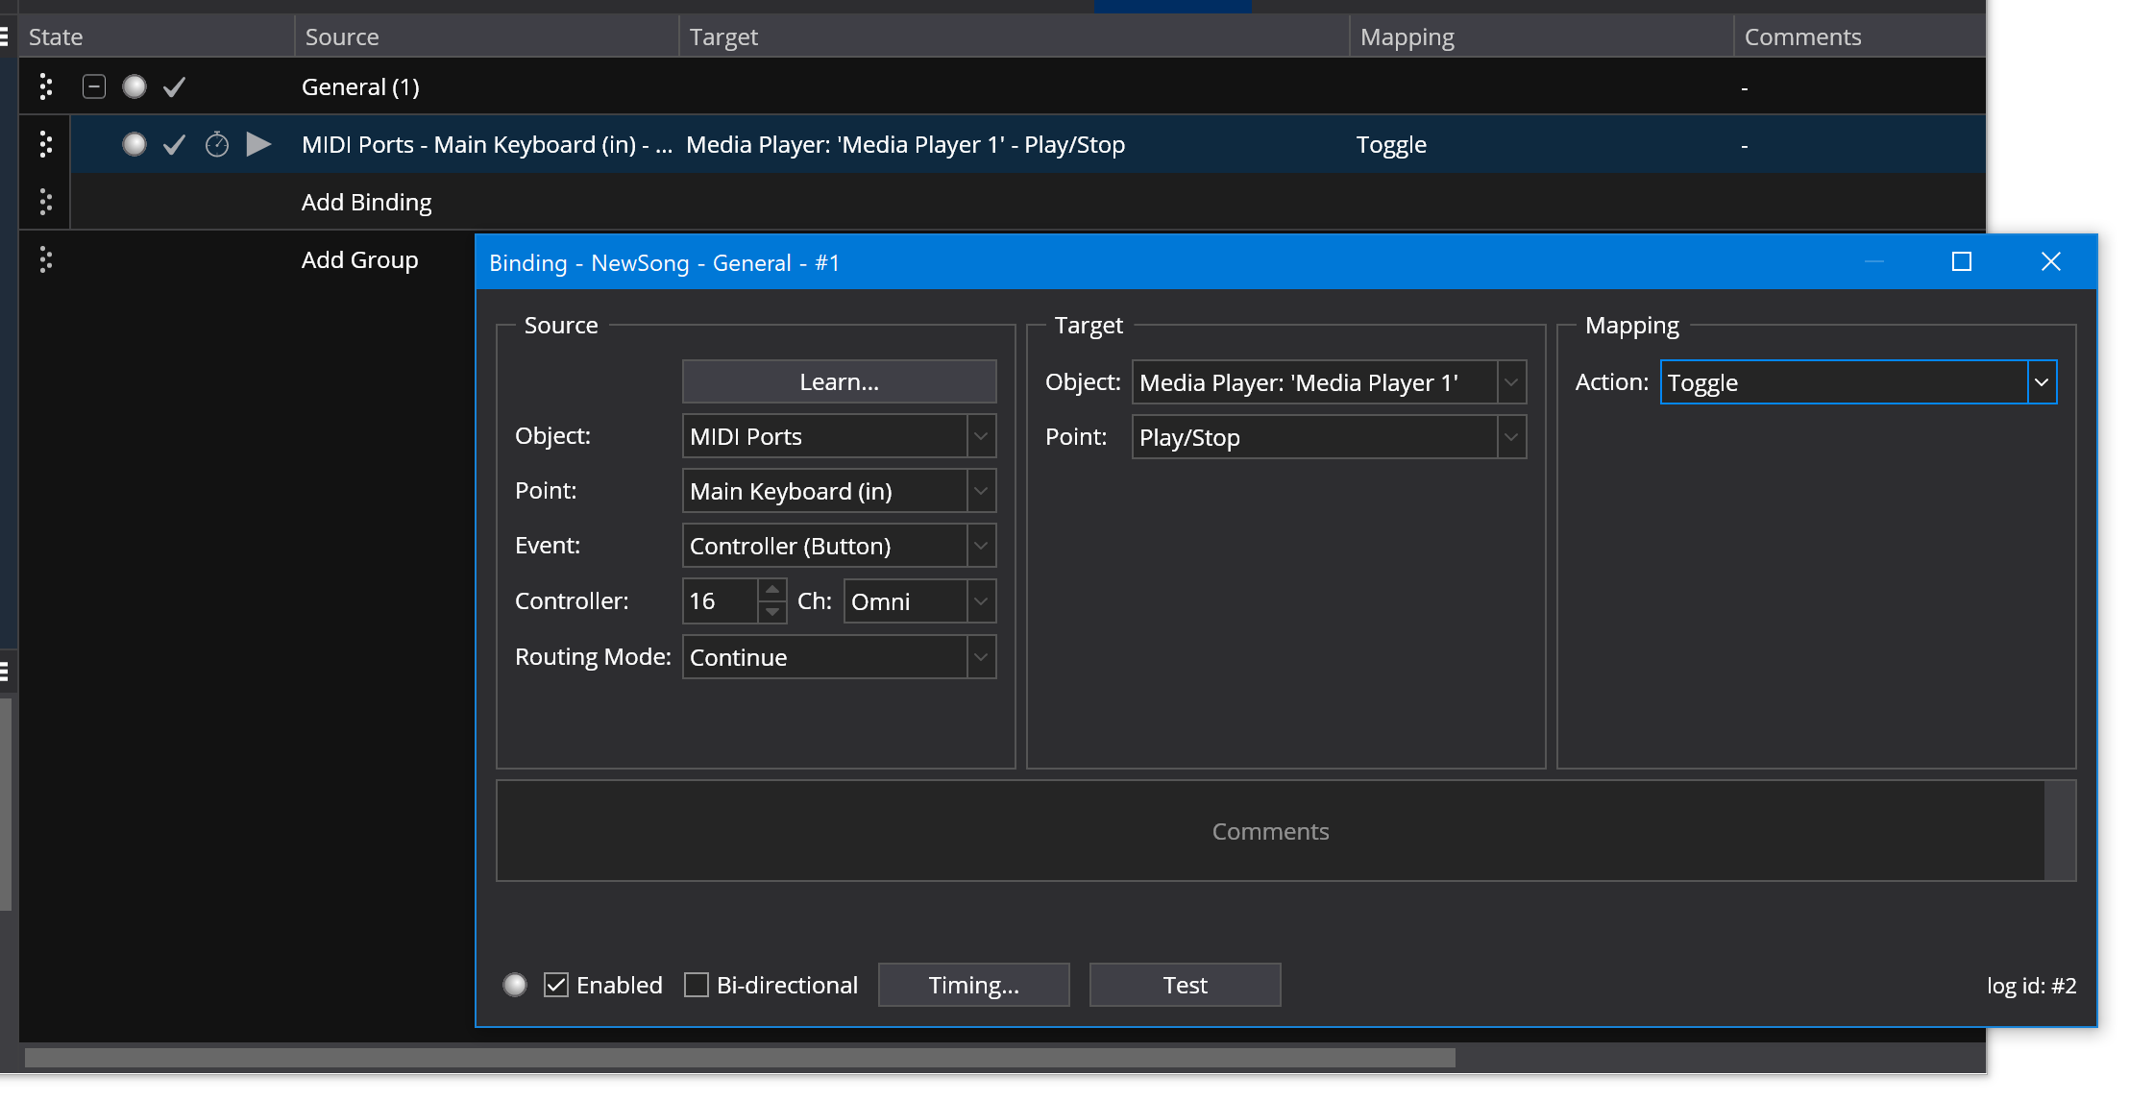The image size is (2129, 1101).
Task: Click the Learn button to detect MIDI input
Action: [x=837, y=380]
